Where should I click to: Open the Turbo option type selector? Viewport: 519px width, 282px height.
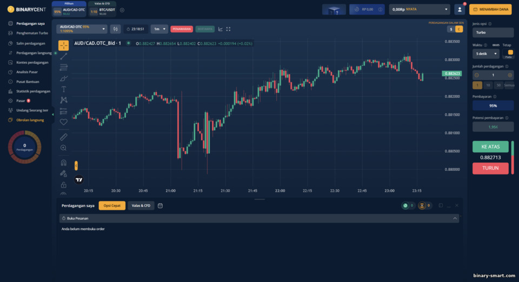[x=493, y=32]
